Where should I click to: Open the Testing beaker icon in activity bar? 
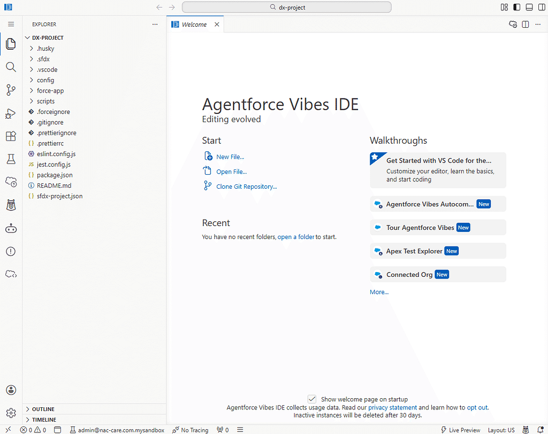click(11, 159)
